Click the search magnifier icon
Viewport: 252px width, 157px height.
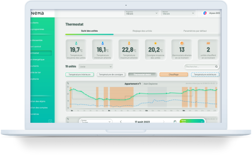tap(216, 67)
